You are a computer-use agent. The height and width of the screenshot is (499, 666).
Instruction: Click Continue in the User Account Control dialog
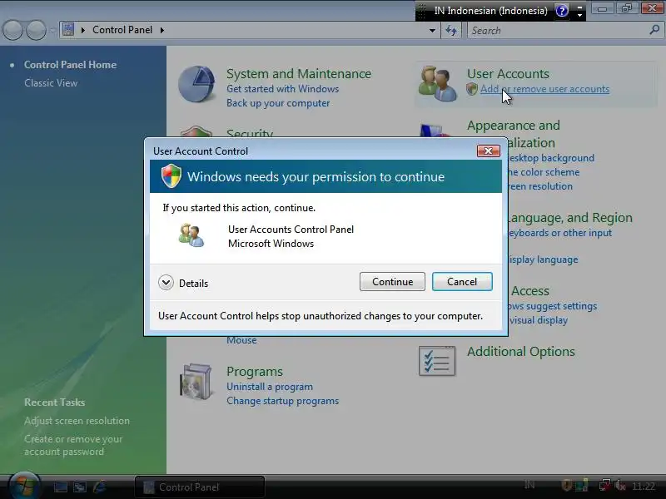pos(392,282)
